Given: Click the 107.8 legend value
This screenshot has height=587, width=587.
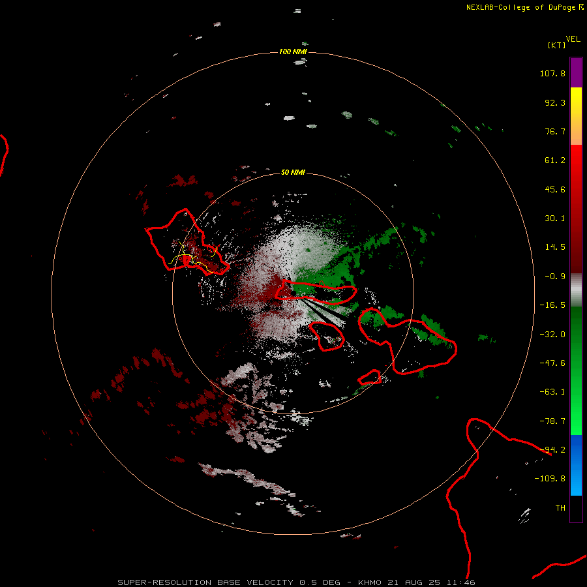Looking at the screenshot, I should pyautogui.click(x=552, y=73).
